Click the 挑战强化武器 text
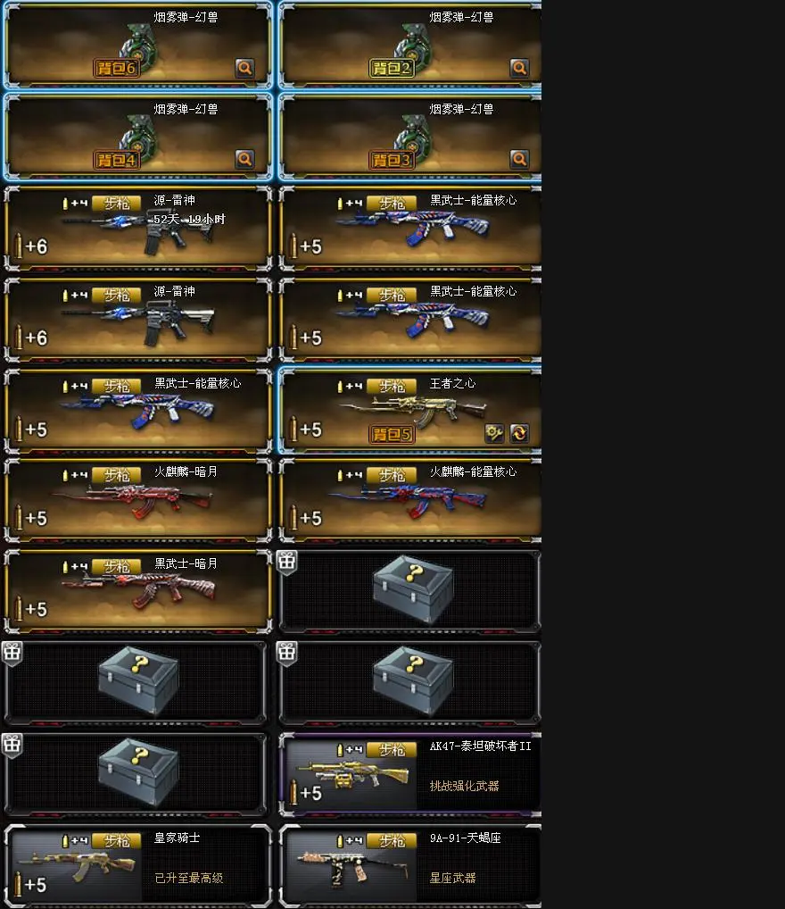This screenshot has width=785, height=909. pyautogui.click(x=464, y=786)
